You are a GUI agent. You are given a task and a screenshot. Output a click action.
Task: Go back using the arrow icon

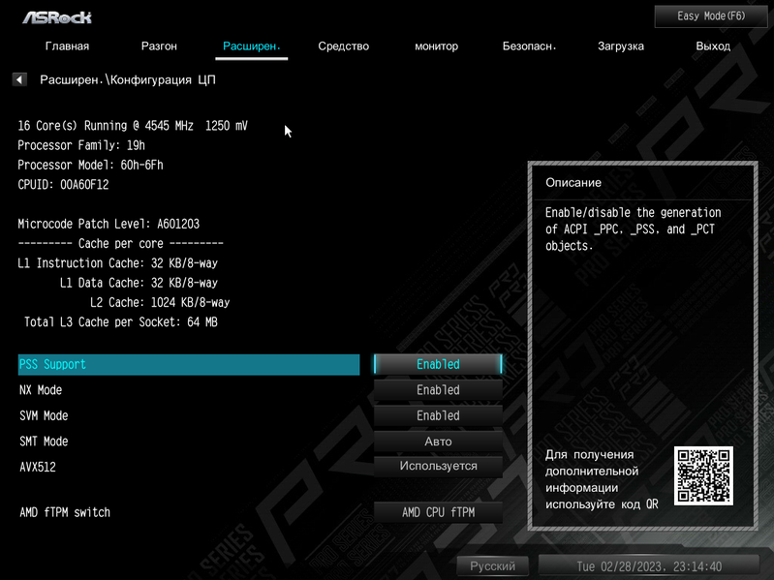(19, 79)
